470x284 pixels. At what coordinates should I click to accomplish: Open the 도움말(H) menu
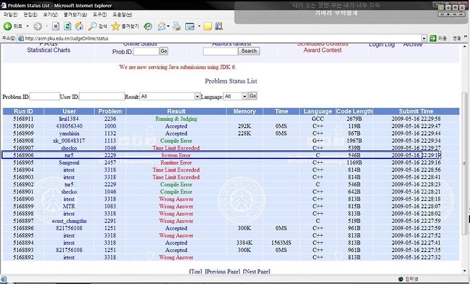coord(122,14)
